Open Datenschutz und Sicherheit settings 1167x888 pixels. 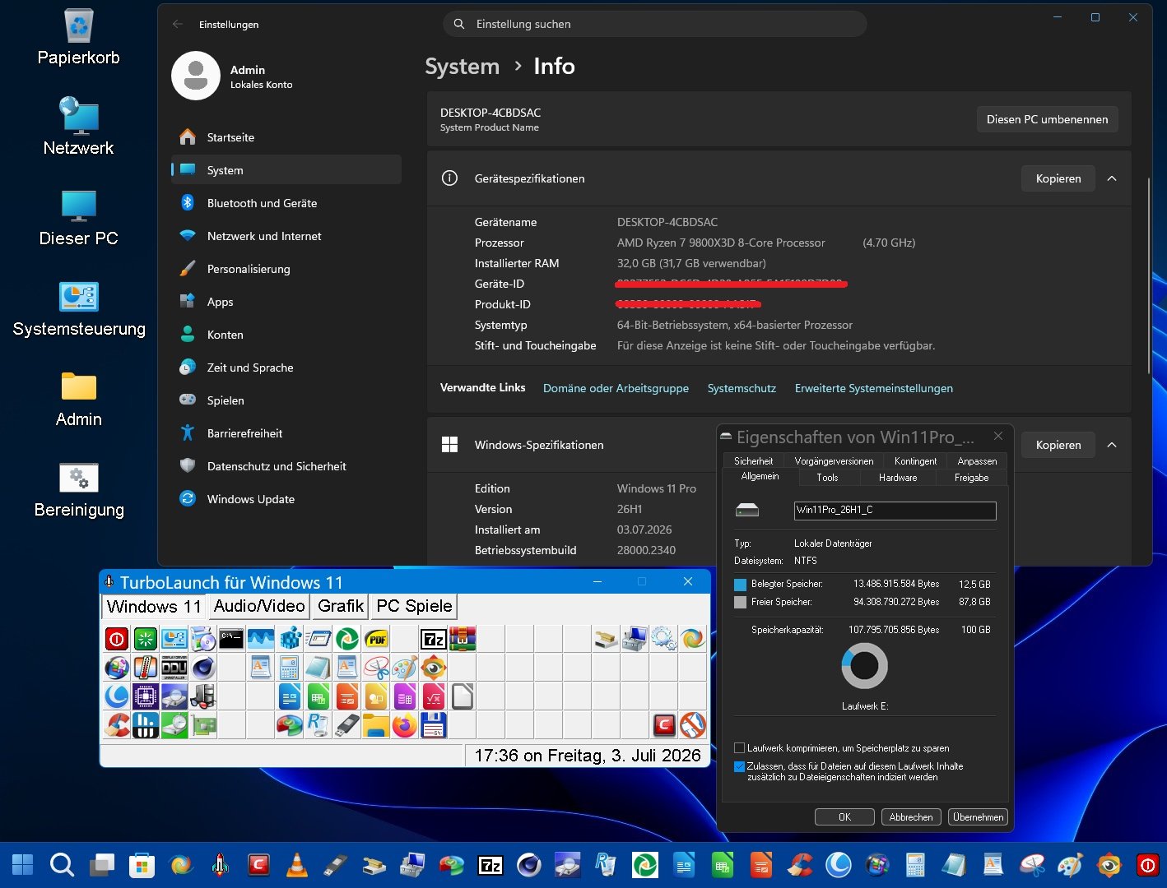pos(286,466)
